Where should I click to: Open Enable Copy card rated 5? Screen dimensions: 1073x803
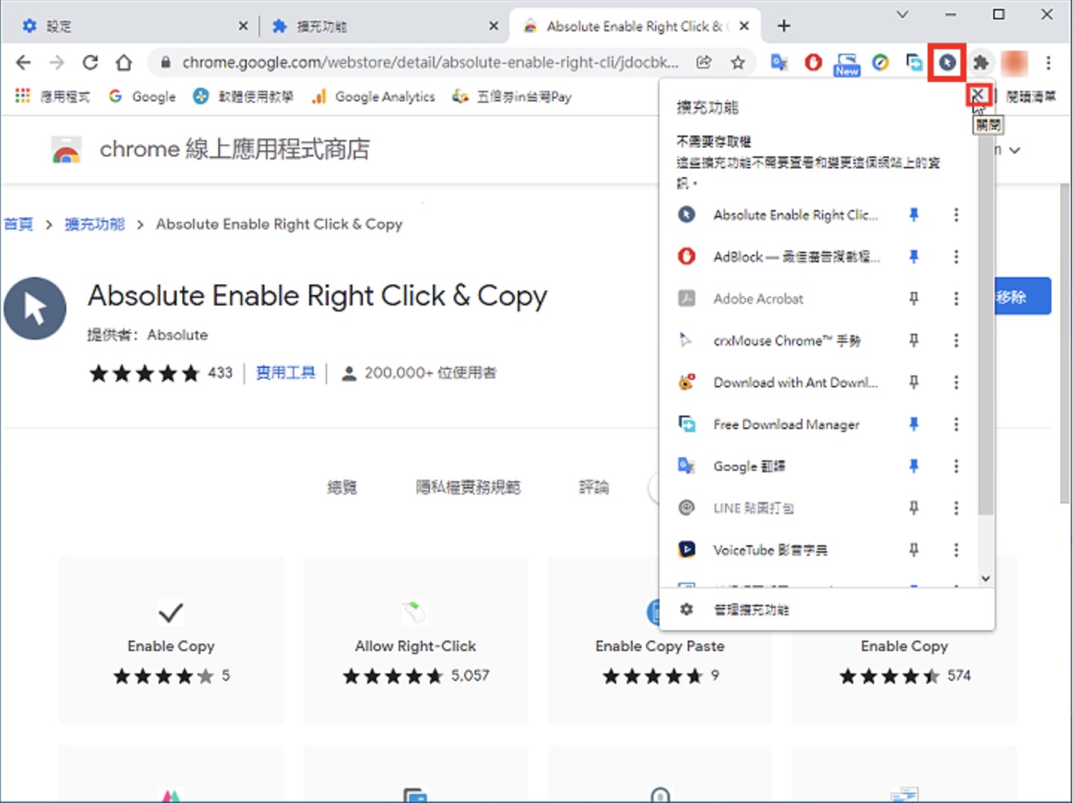coord(171,641)
